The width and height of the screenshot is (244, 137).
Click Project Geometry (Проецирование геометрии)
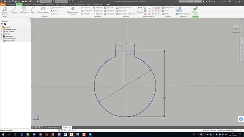[73, 11]
